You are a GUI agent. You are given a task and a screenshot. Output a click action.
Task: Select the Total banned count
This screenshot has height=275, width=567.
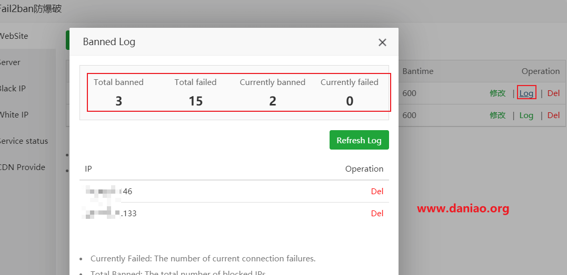[x=118, y=101]
